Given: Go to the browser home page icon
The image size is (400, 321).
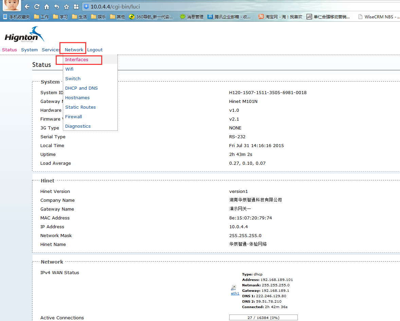Looking at the screenshot, I should point(47,7).
